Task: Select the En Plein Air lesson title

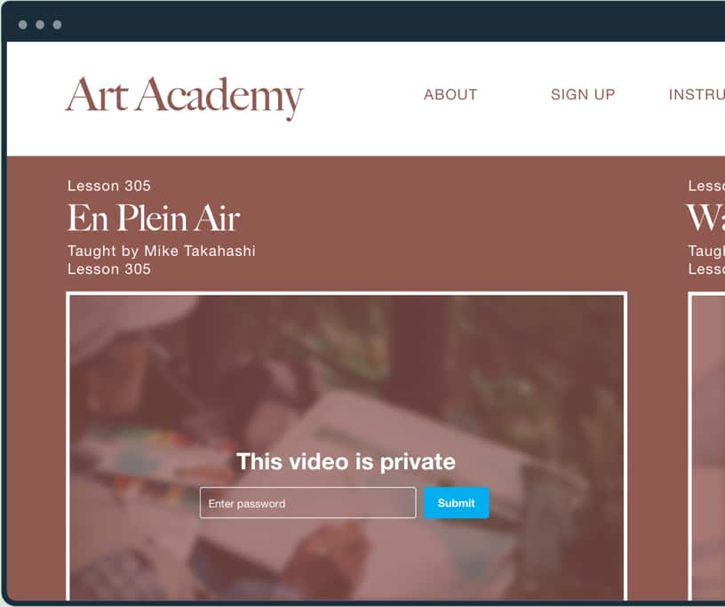Action: [x=154, y=218]
